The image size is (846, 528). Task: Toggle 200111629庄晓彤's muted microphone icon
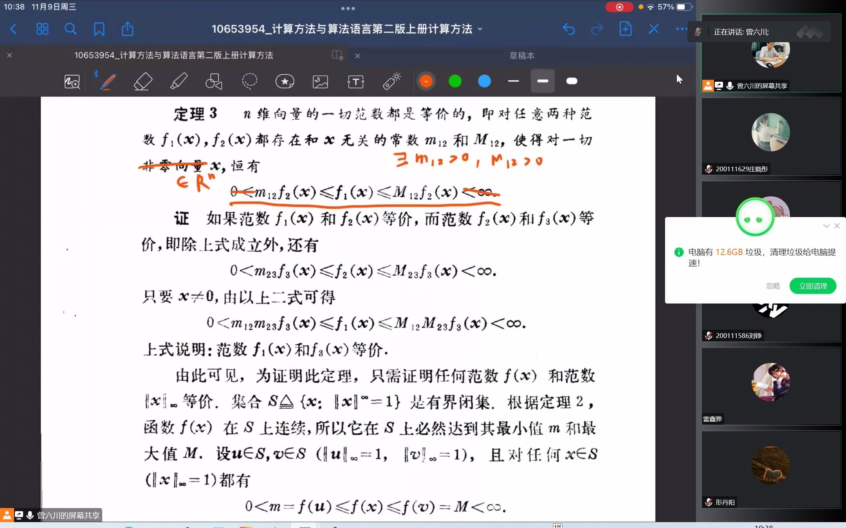pyautogui.click(x=708, y=169)
